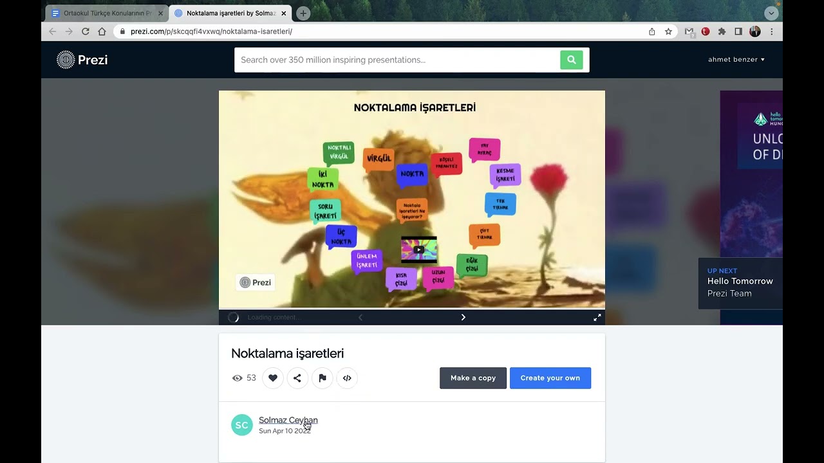The width and height of the screenshot is (824, 463).
Task: Open a new browser tab
Action: 303,13
